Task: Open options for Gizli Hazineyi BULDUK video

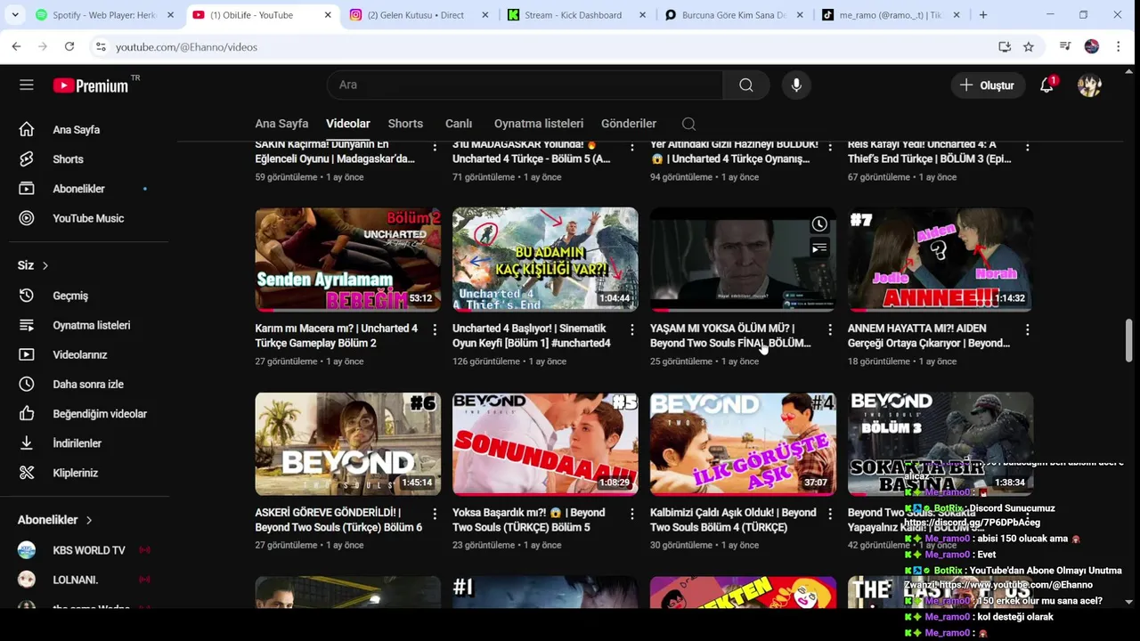Action: click(830, 147)
